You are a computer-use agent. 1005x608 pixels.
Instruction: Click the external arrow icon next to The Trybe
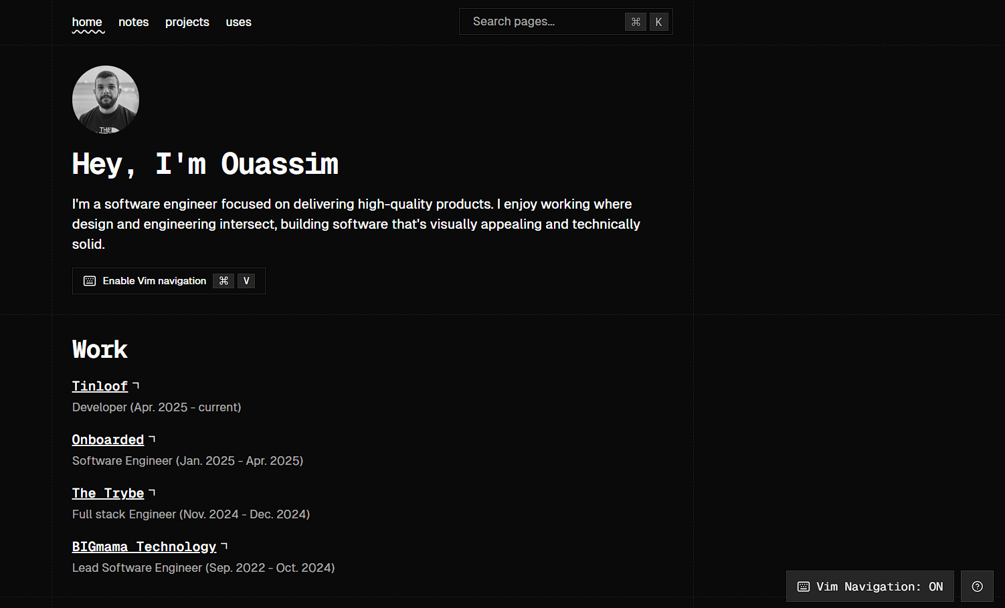coord(152,492)
